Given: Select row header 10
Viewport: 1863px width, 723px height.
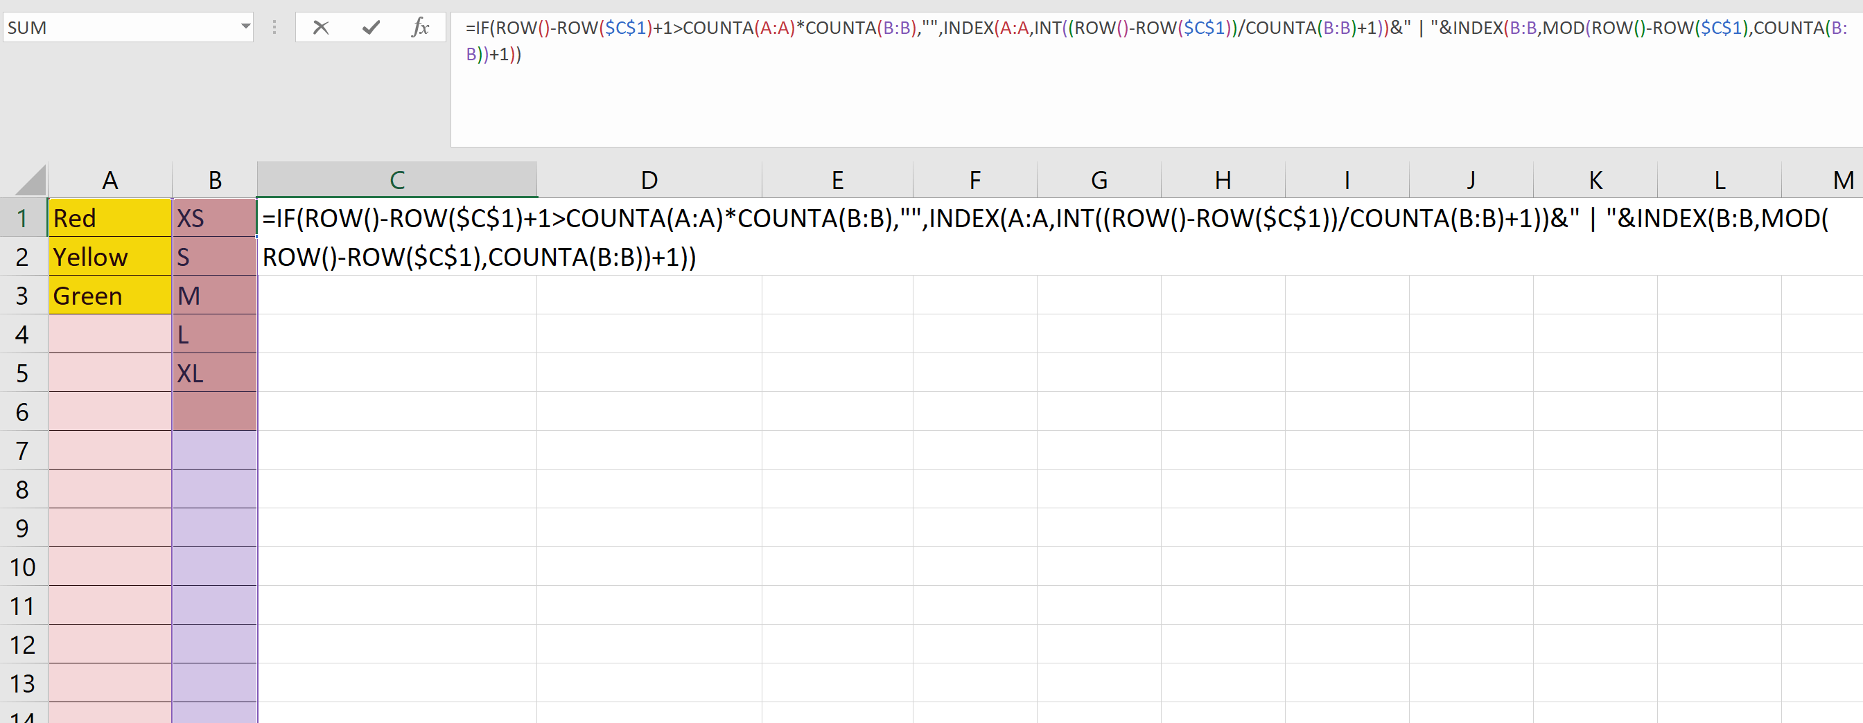Looking at the screenshot, I should click(22, 566).
